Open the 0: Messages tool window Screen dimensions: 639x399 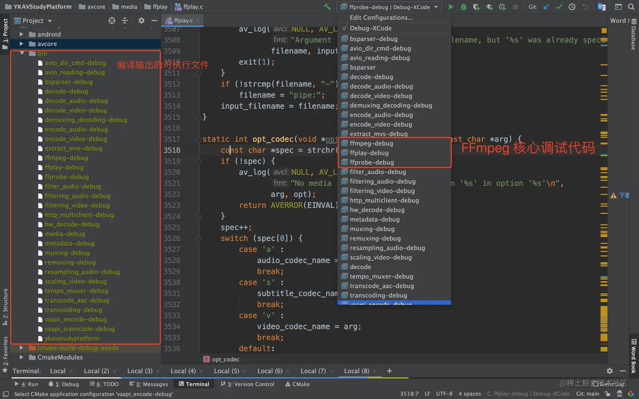(148, 384)
